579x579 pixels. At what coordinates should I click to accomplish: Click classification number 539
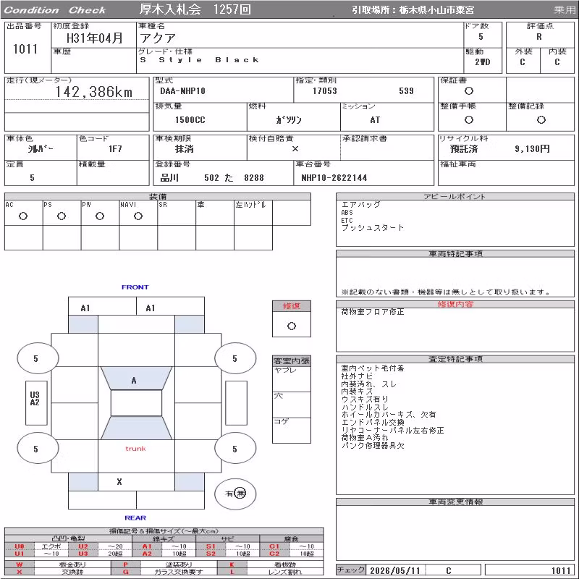point(406,91)
